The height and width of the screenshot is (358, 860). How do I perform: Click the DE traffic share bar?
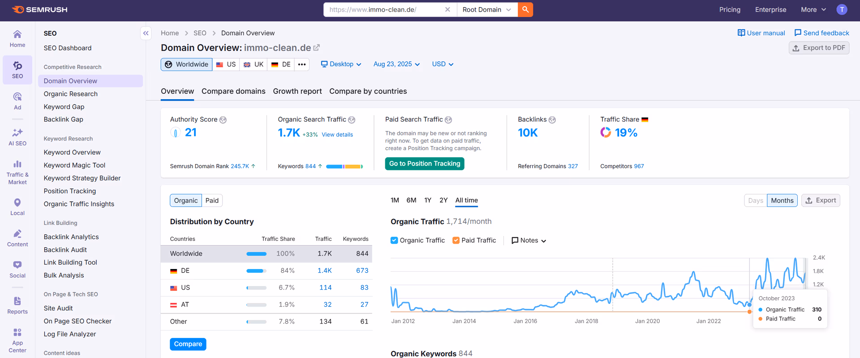pos(256,271)
